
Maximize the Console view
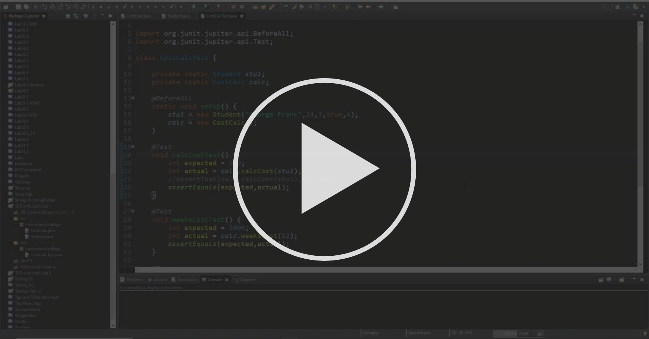coord(642,280)
